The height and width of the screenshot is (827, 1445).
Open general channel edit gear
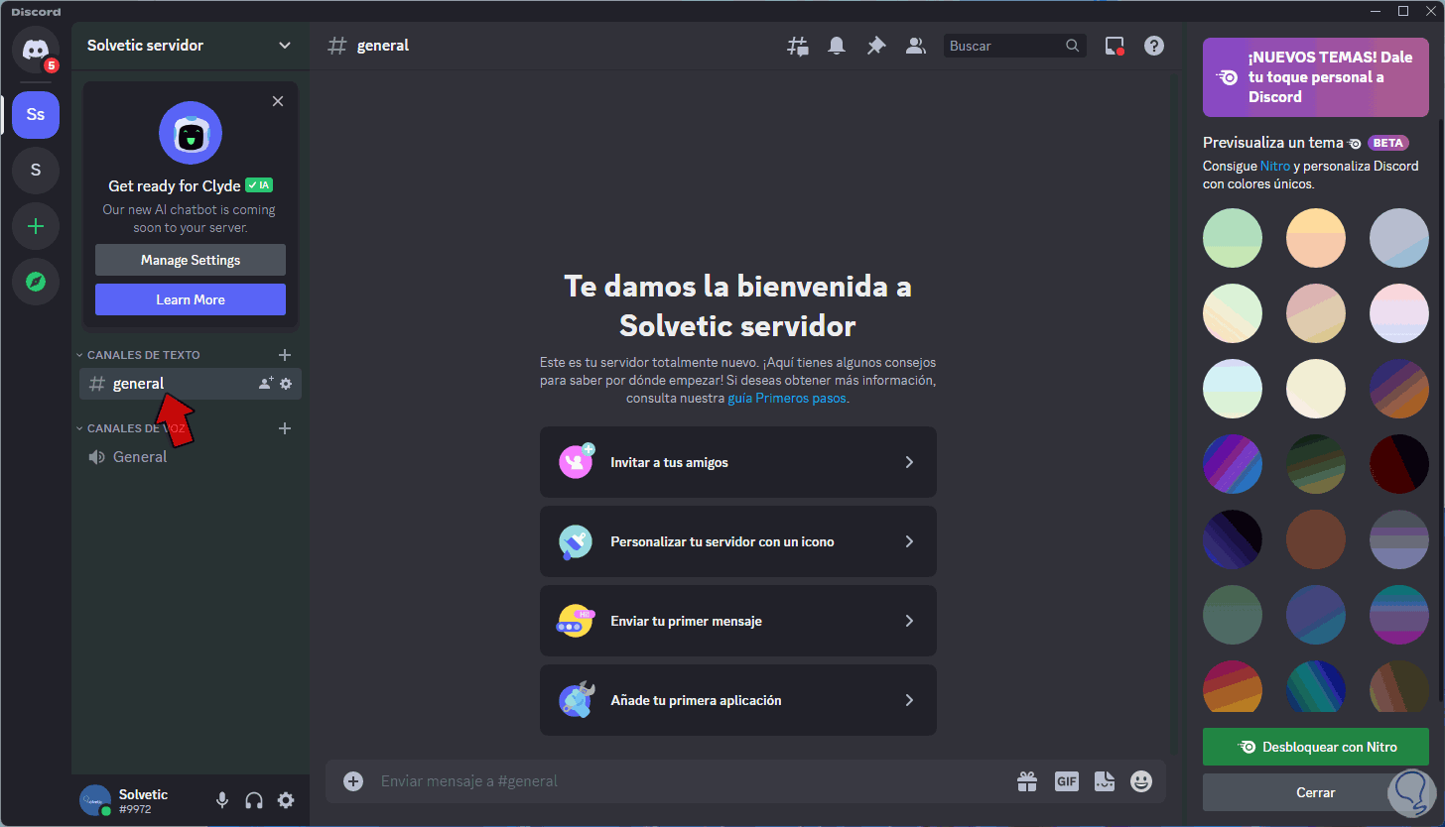point(286,384)
